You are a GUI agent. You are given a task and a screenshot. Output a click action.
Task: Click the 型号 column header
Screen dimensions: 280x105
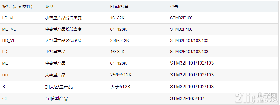(x=174, y=7)
